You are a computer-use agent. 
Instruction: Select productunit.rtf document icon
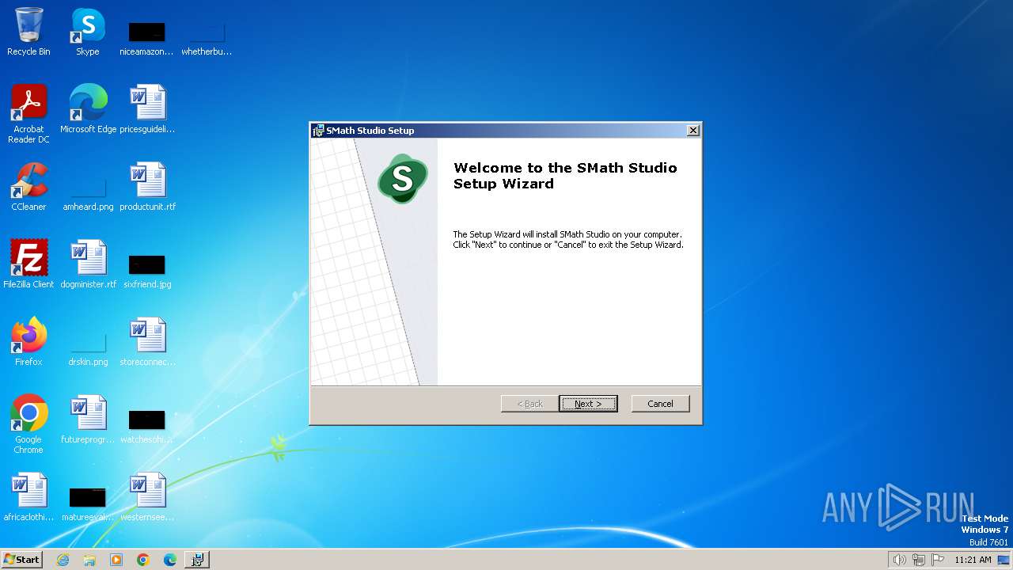tap(147, 187)
